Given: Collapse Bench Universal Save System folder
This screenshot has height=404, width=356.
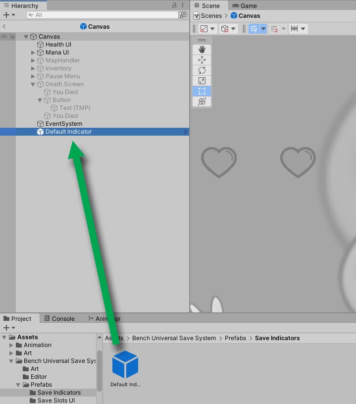Looking at the screenshot, I should pyautogui.click(x=11, y=361).
